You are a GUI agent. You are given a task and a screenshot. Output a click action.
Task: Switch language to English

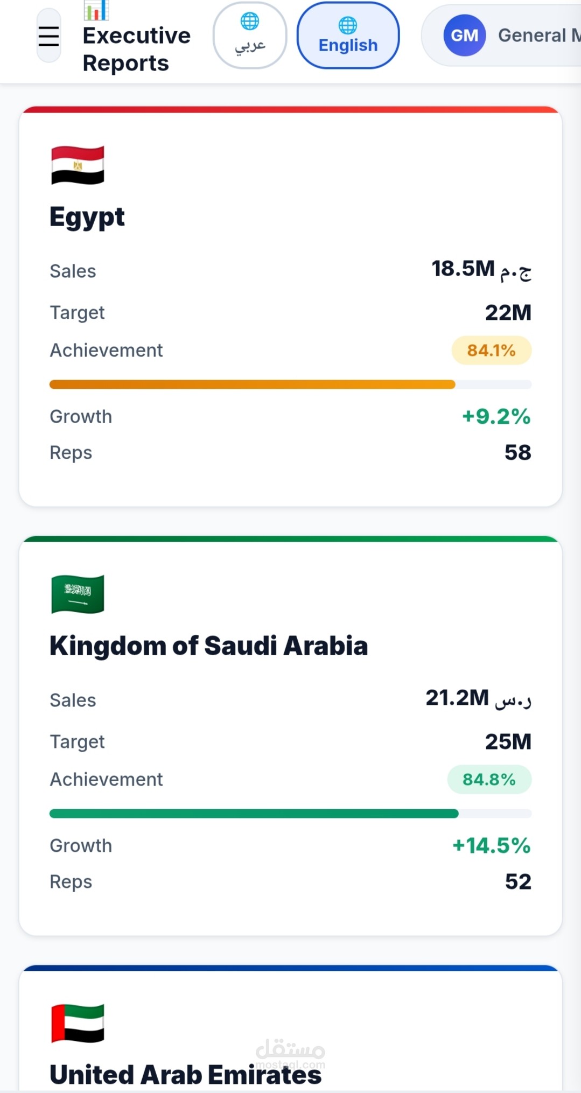[x=348, y=36]
